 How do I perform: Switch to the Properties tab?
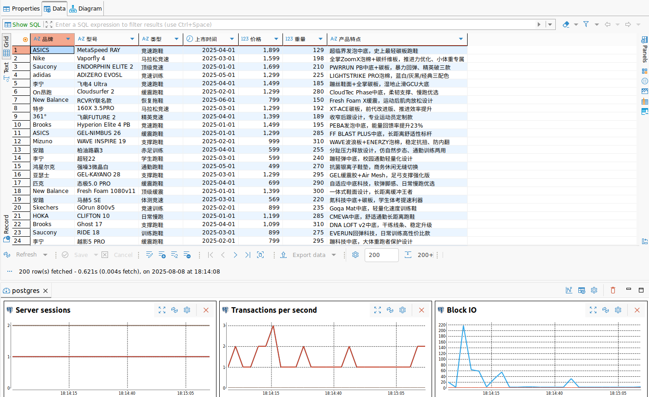[x=21, y=8]
